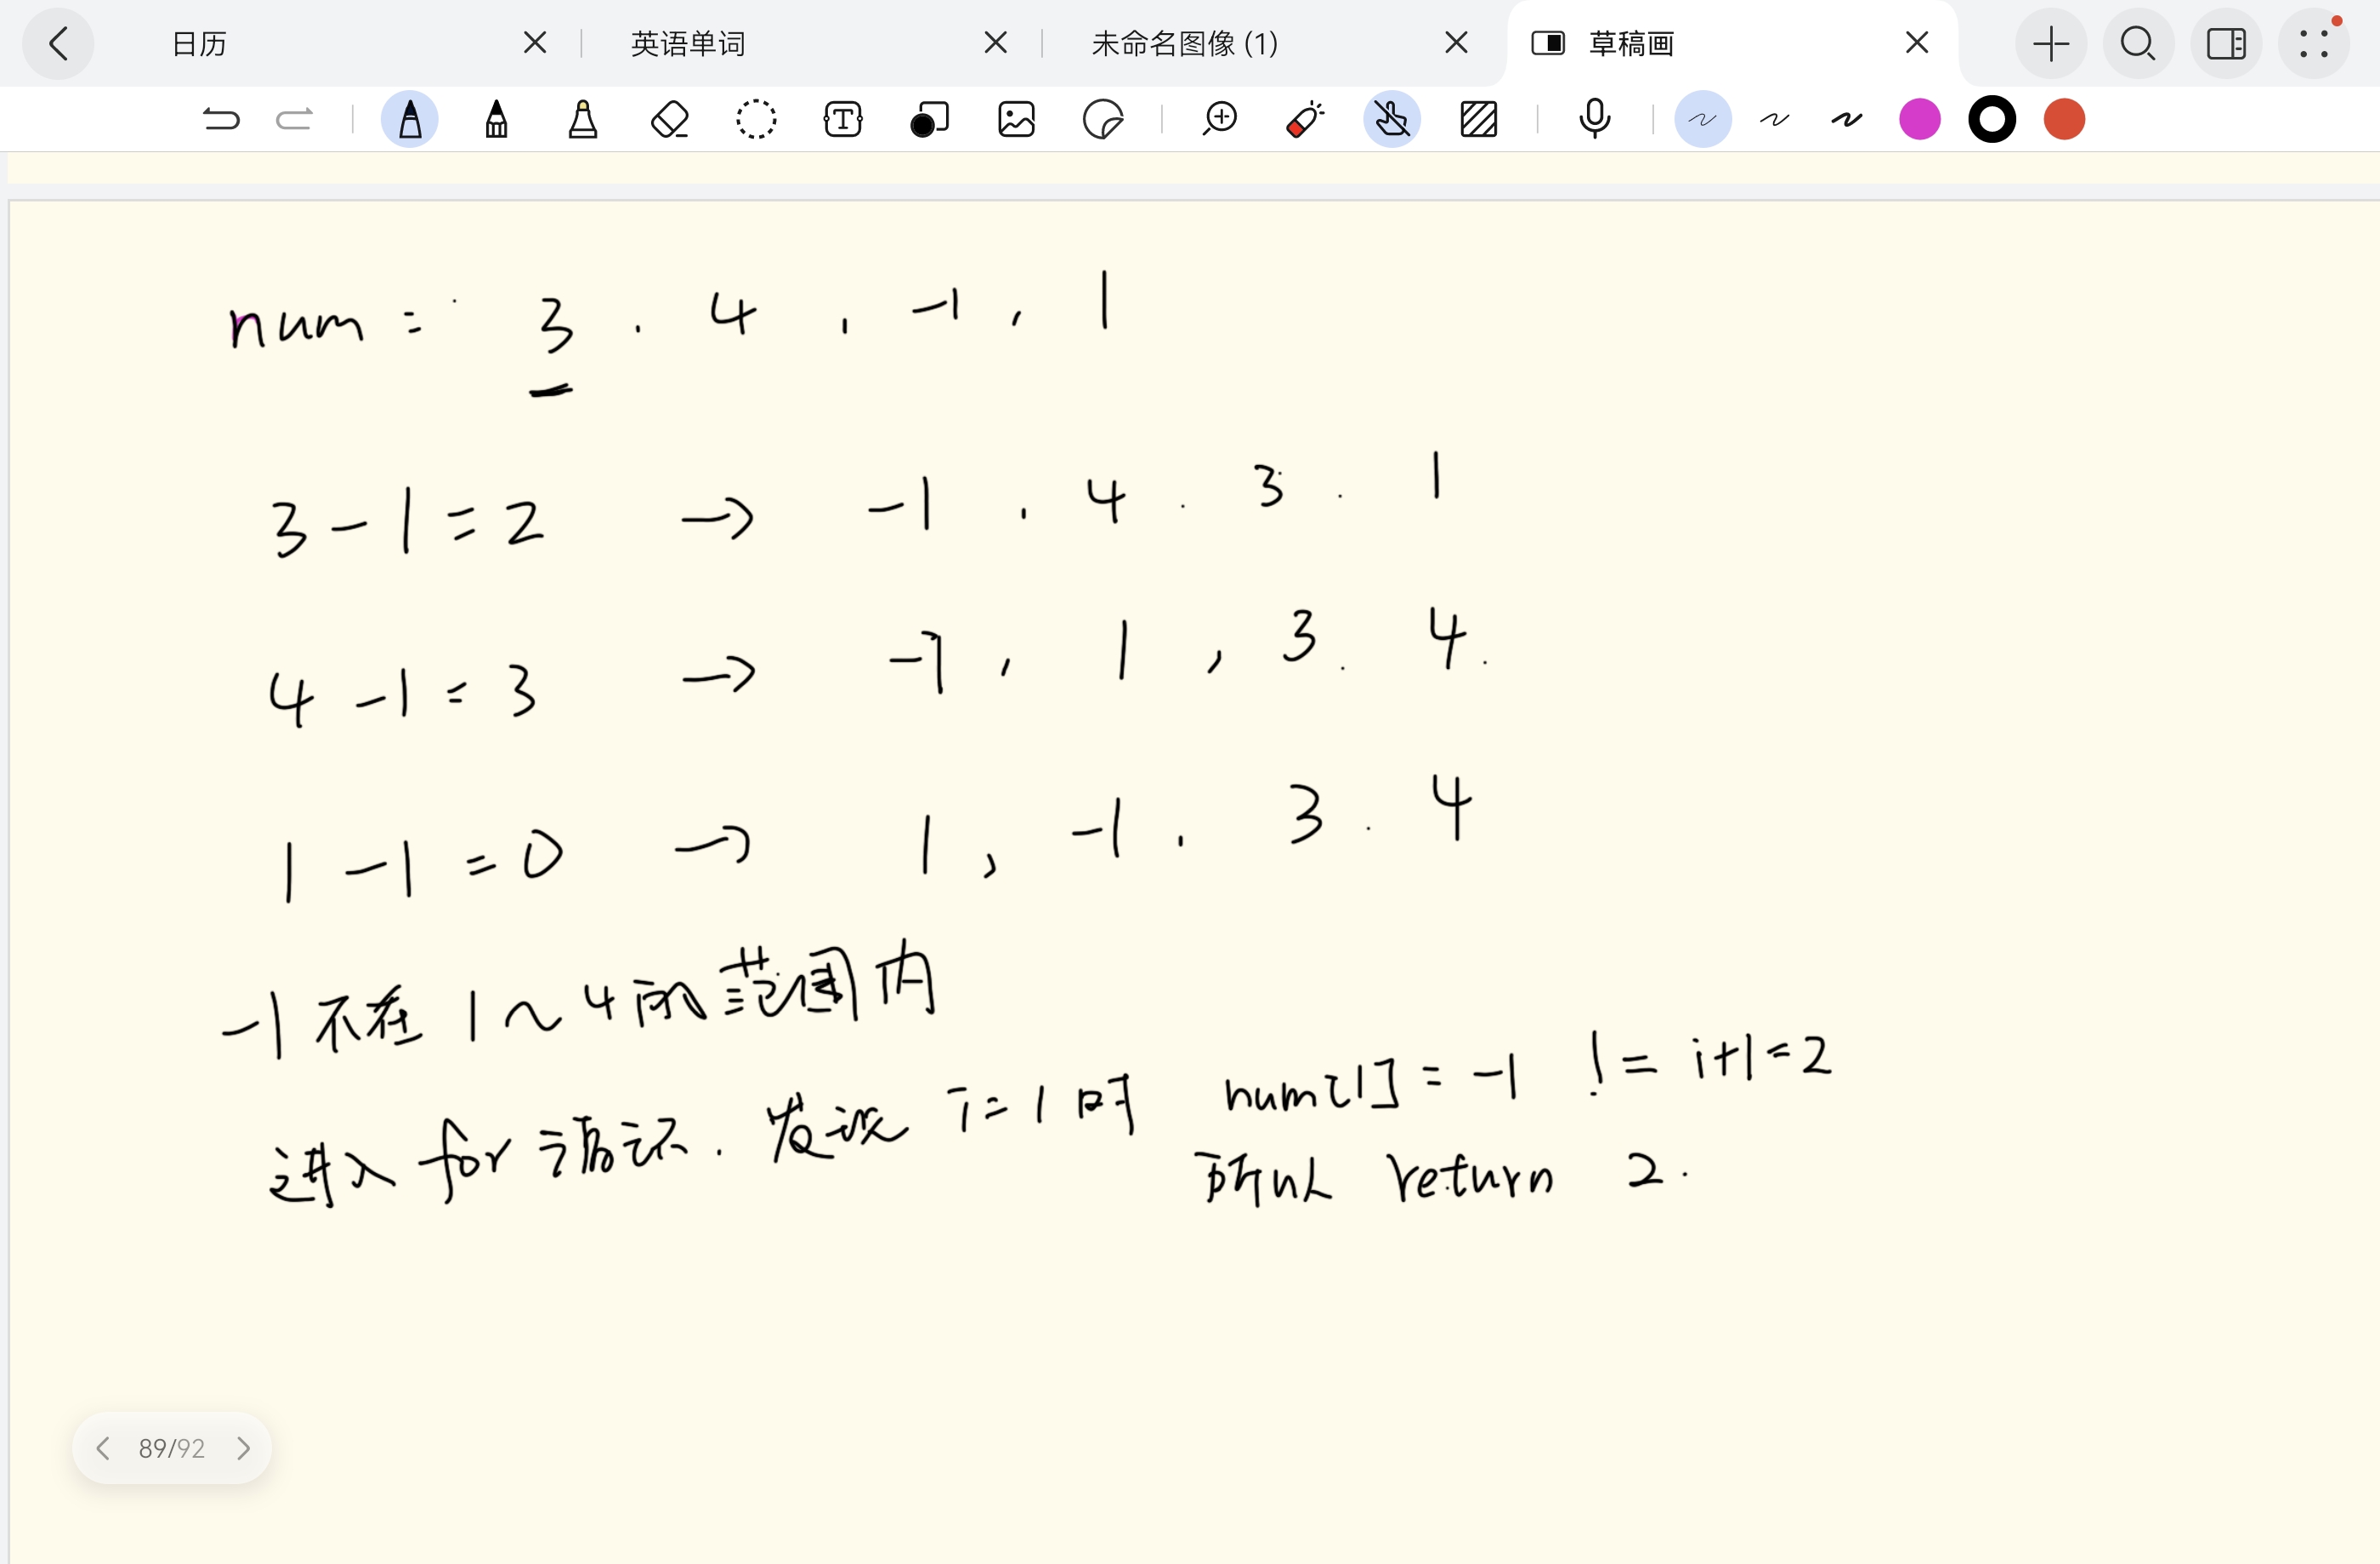Activate the lasso selection tool
The height and width of the screenshot is (1564, 2380).
[756, 119]
